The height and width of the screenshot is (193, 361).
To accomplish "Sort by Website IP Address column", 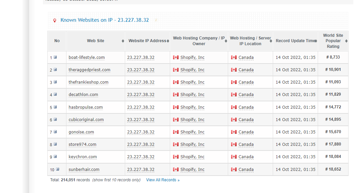I will pyautogui.click(x=147, y=41).
